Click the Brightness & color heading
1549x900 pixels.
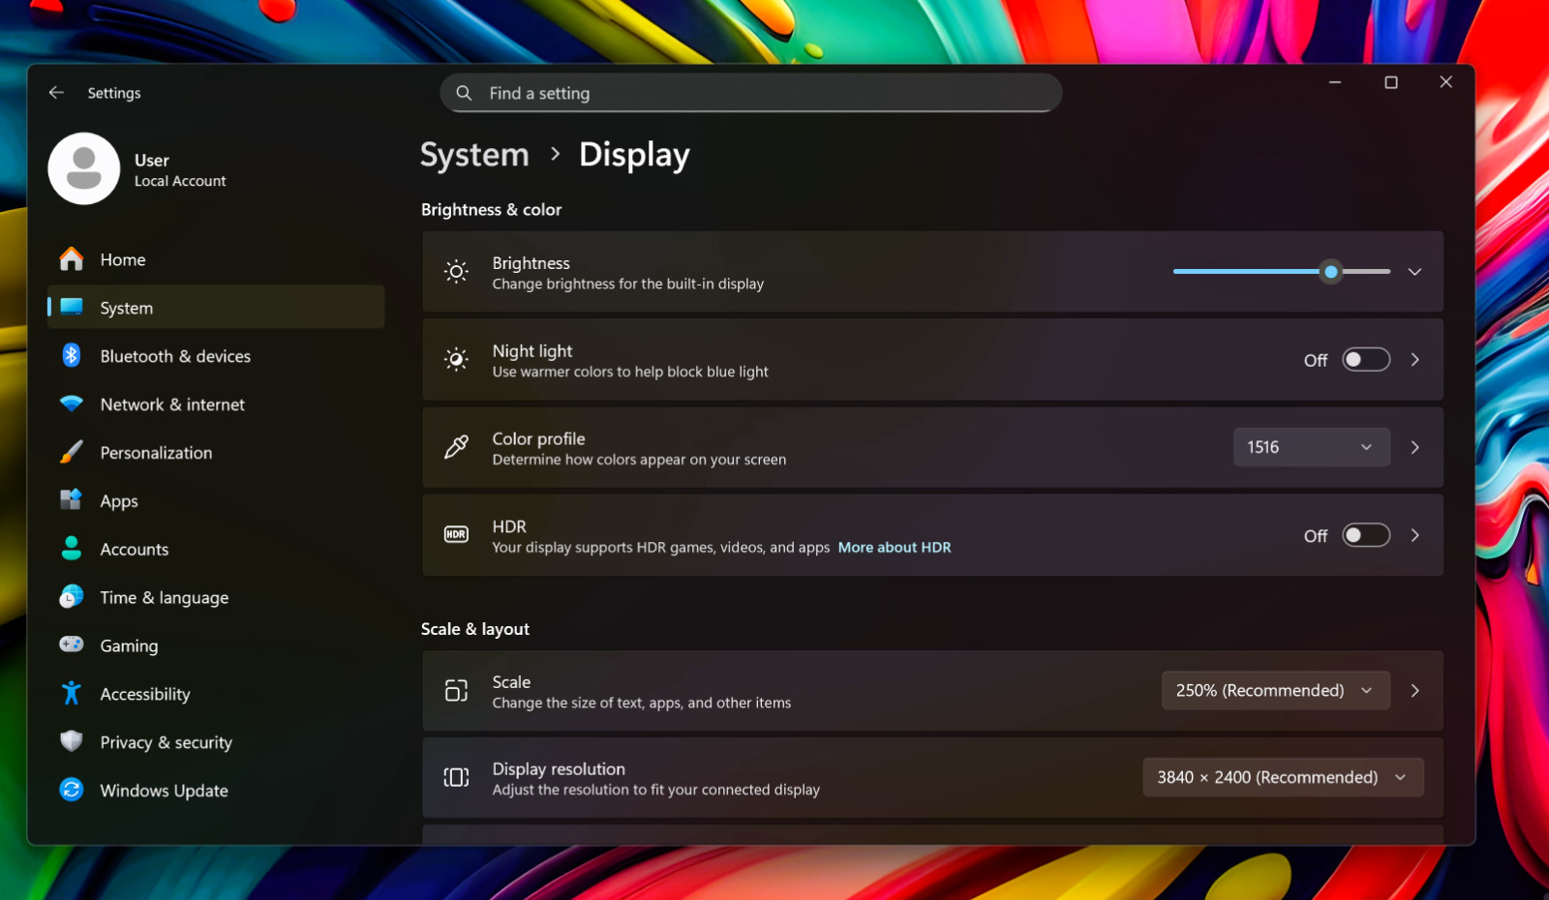[x=491, y=209]
